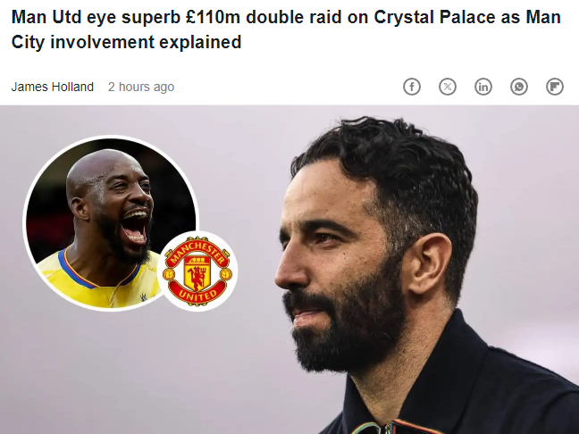Click 'Crystal Palace' in the headline
579x434 pixels.
(x=434, y=17)
